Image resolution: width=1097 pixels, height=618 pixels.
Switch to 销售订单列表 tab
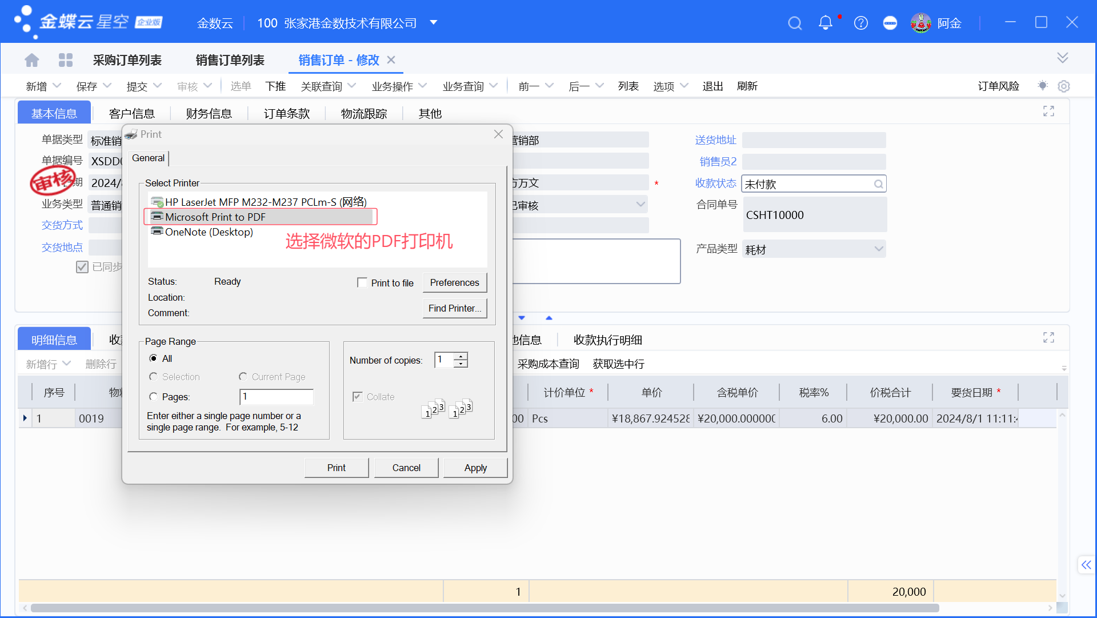point(230,60)
